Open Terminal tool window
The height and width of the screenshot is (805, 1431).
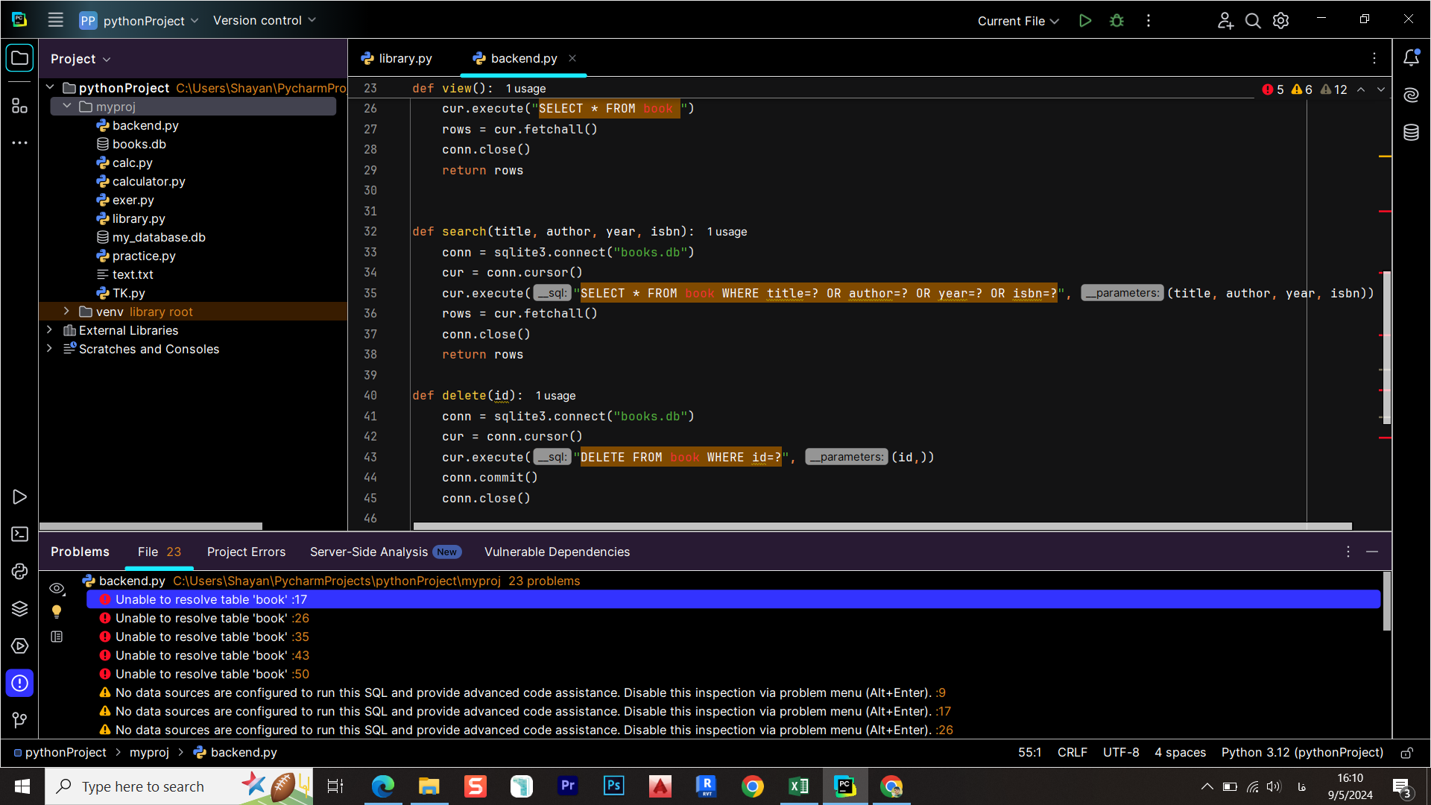(x=20, y=534)
